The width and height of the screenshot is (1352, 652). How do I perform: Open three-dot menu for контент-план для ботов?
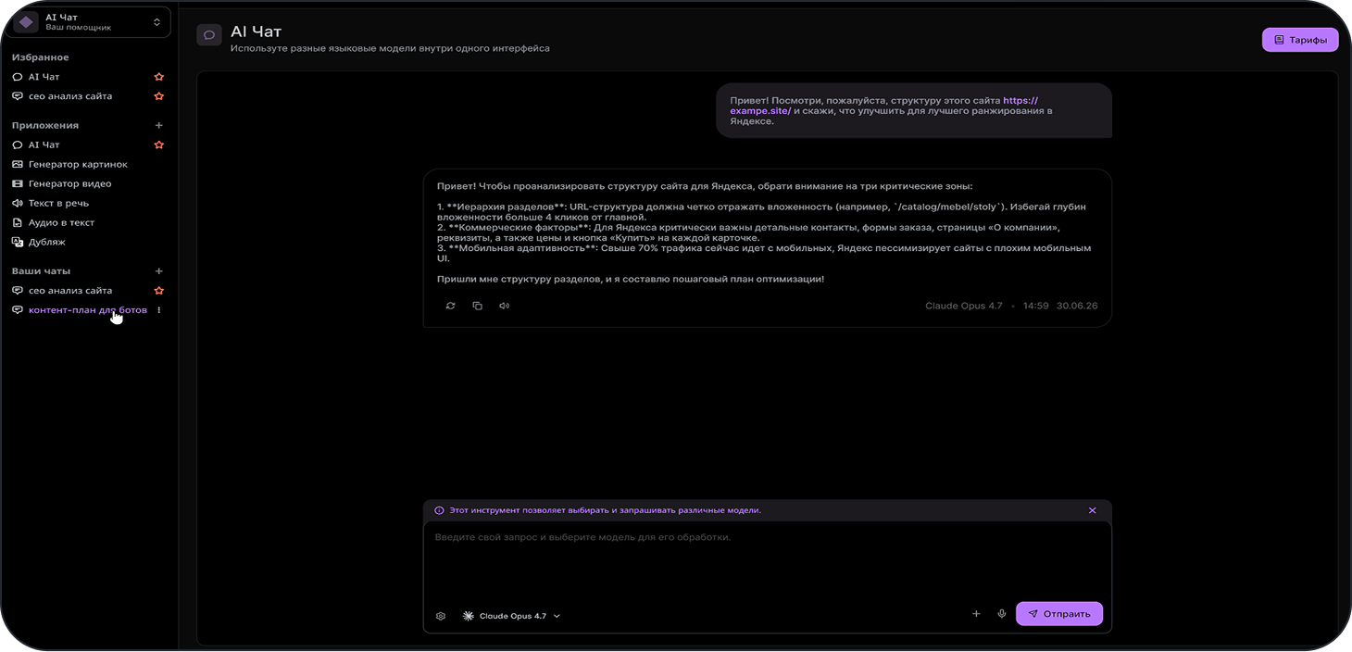159,310
